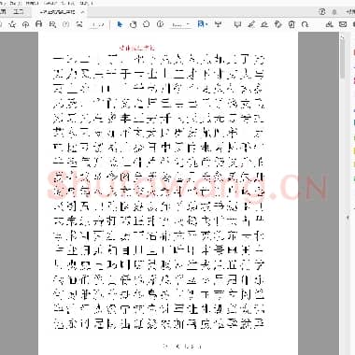Open the find text magnifier tool

[x=52, y=24]
